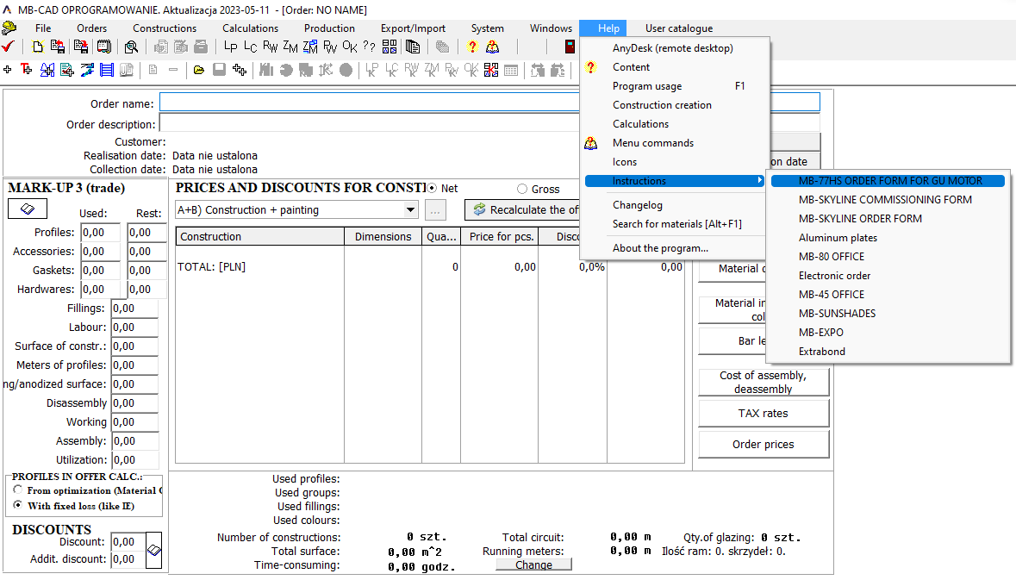Screen dimensions: 1016x580
Task: Select the Gross price radio button
Action: click(x=522, y=189)
